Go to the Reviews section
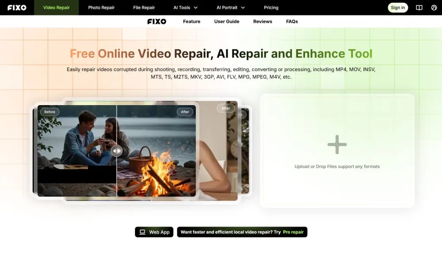This screenshot has height=265, width=442. (x=263, y=21)
